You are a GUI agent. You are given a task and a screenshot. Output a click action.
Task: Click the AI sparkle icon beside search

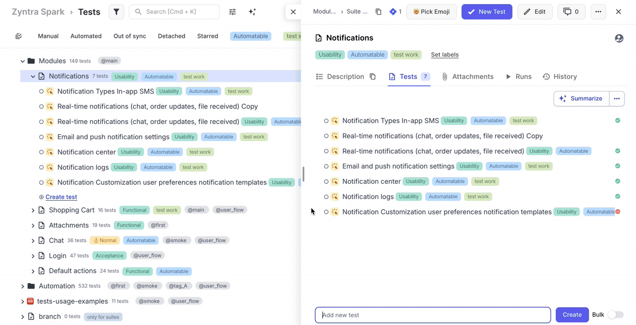pyautogui.click(x=252, y=12)
